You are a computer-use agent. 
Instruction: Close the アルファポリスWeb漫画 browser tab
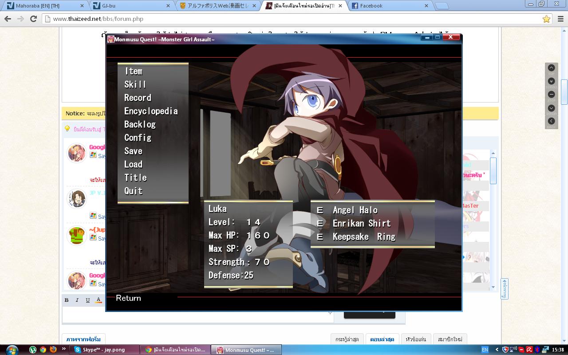[x=254, y=6]
